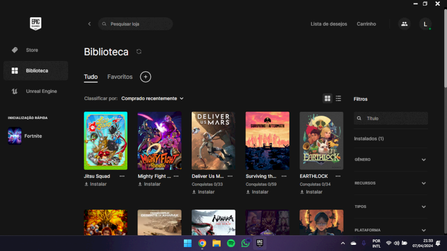The image size is (447, 251).
Task: Open Jitsu Squad cover art
Action: click(106, 141)
